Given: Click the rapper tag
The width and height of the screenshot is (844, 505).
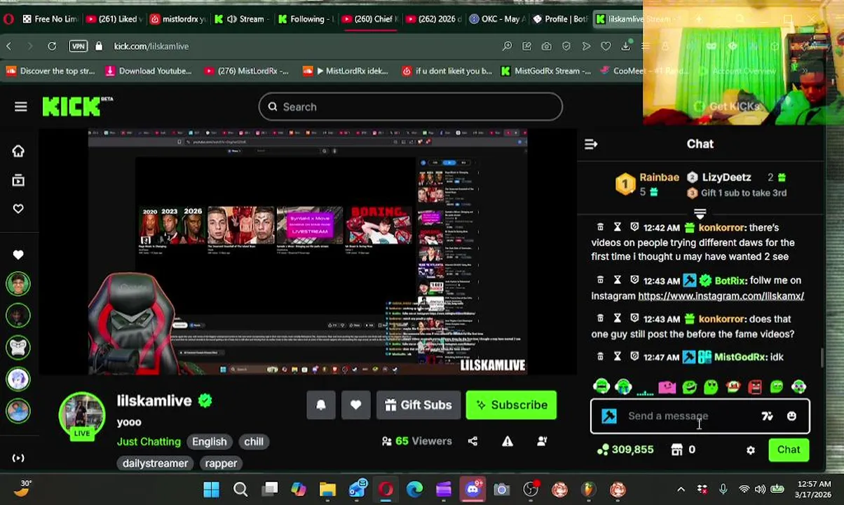Looking at the screenshot, I should [x=221, y=463].
